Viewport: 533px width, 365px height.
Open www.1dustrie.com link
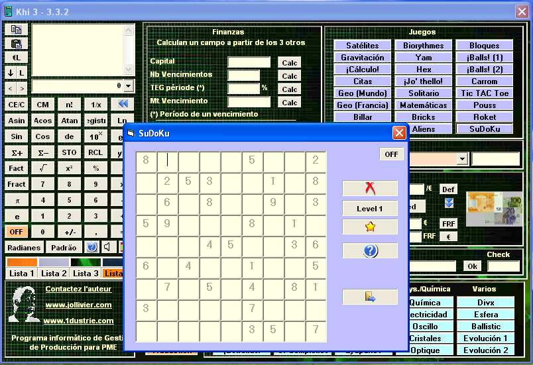(78, 321)
